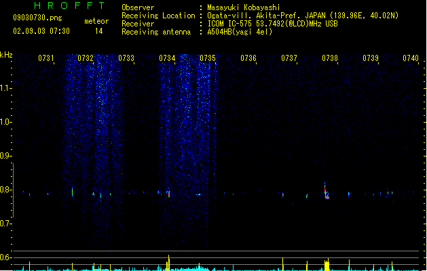Click the Ogata-vill. Akita-Pref. JAPAN location text
This screenshot has width=427, height=271.
pos(303,16)
